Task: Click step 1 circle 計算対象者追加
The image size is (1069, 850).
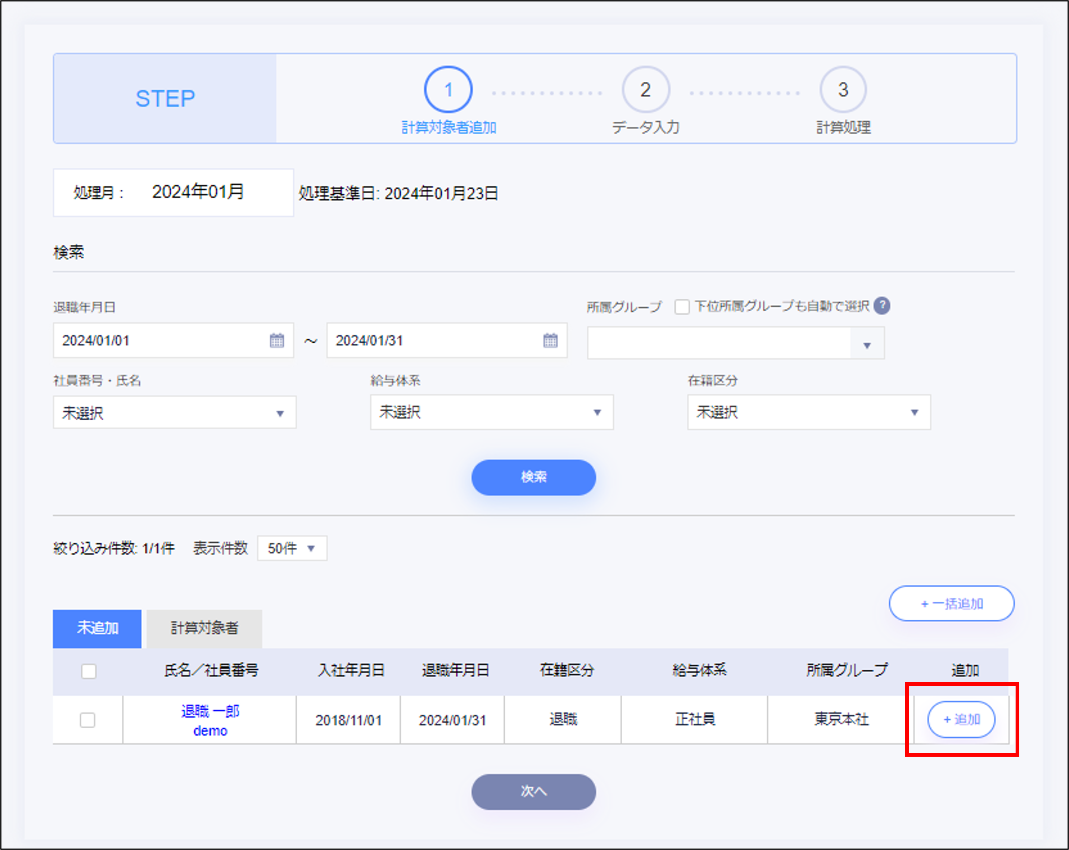Action: [x=448, y=90]
